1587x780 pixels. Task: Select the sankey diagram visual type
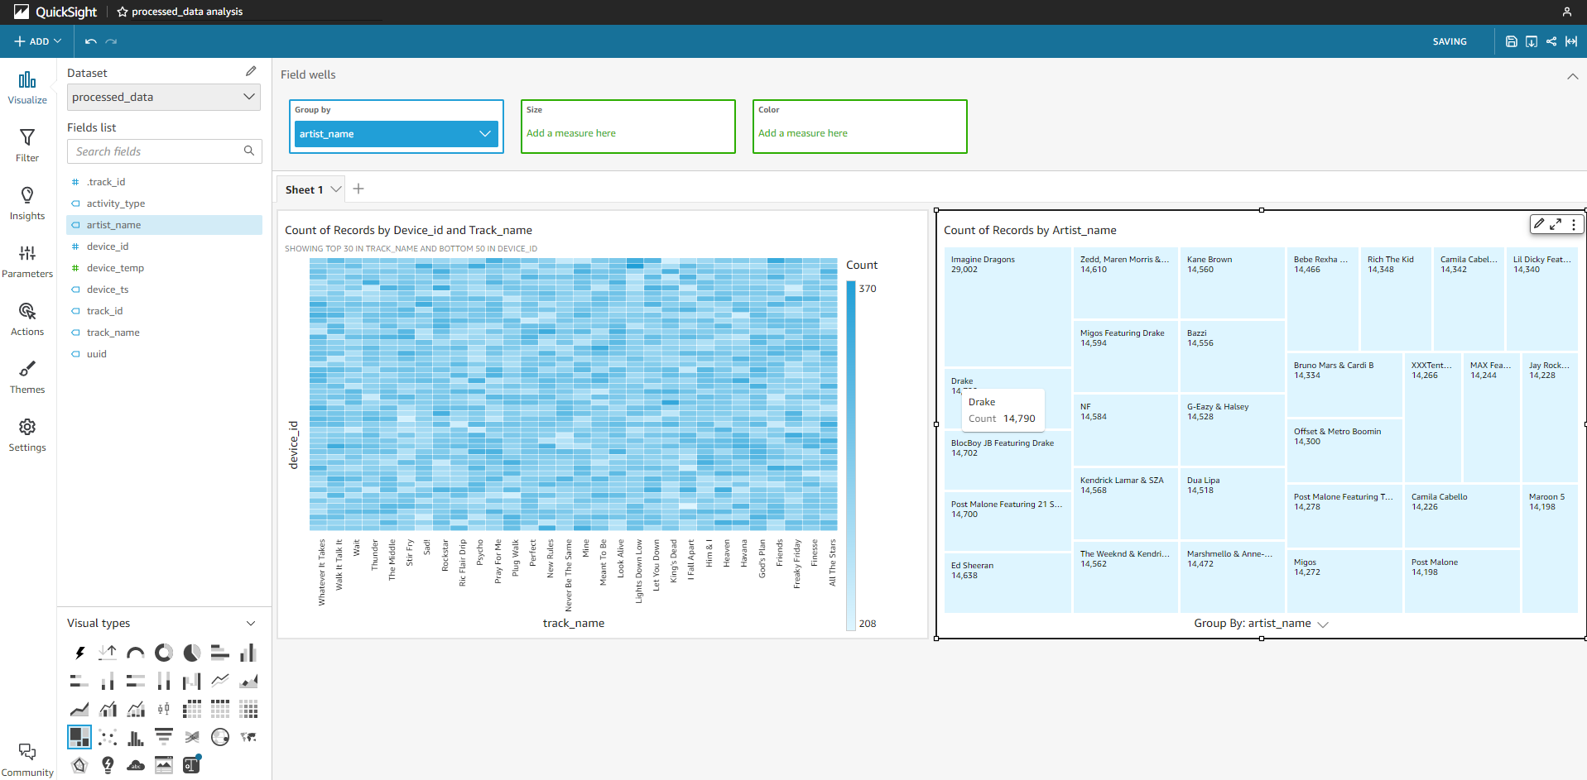pos(192,737)
